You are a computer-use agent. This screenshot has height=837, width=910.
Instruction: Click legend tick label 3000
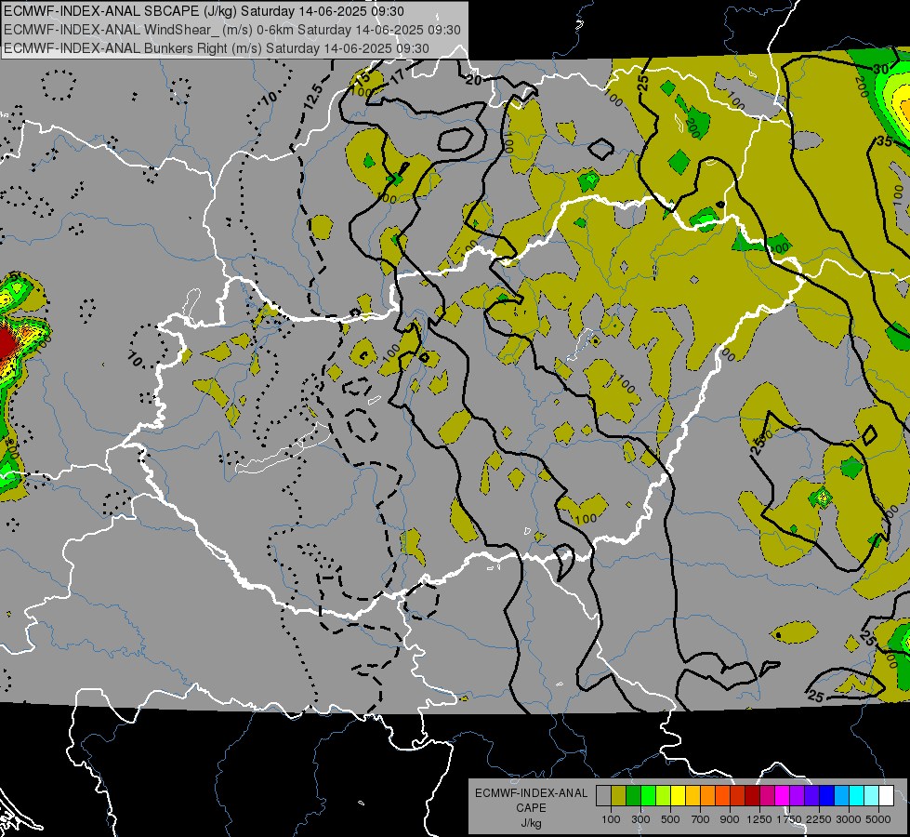(849, 819)
